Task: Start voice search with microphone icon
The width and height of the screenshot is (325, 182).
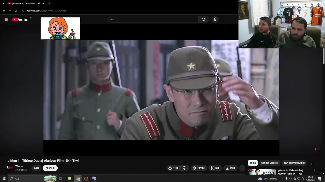Action: [215, 19]
